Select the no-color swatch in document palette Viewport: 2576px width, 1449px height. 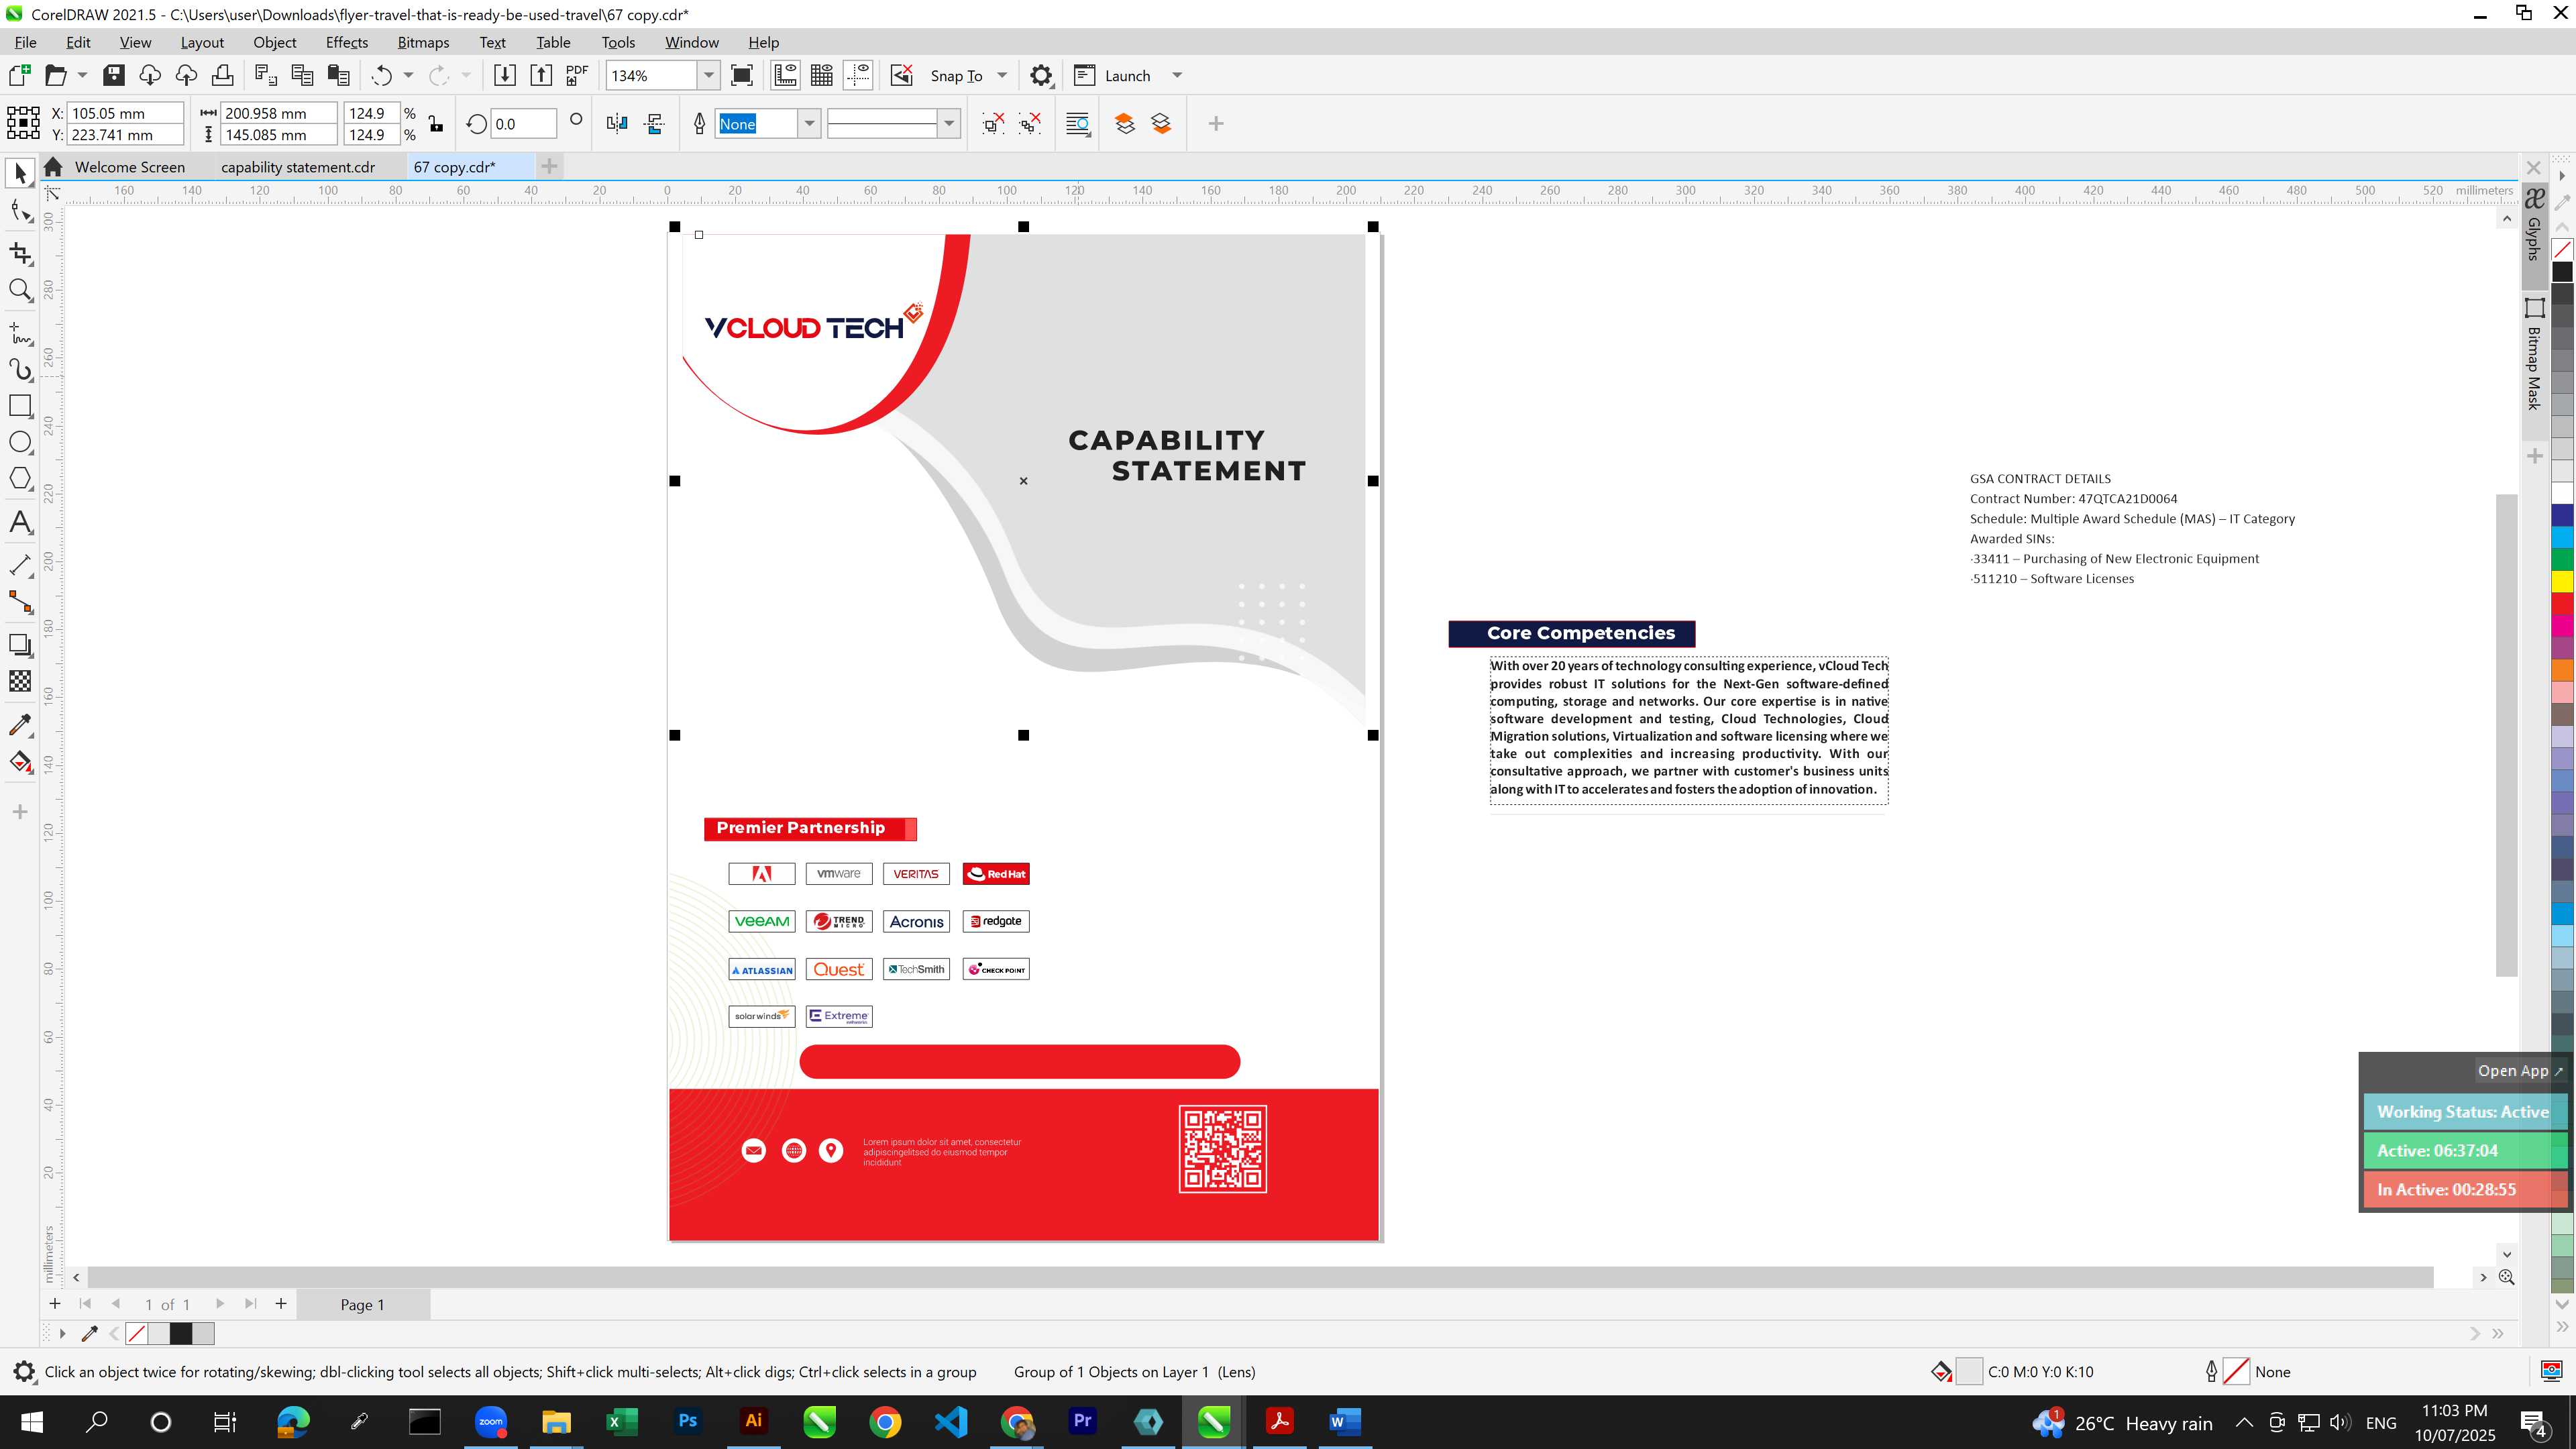[137, 1333]
